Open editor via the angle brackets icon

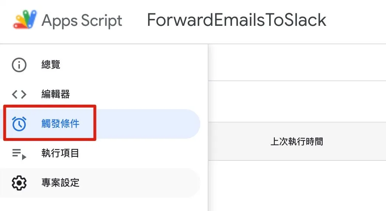19,94
